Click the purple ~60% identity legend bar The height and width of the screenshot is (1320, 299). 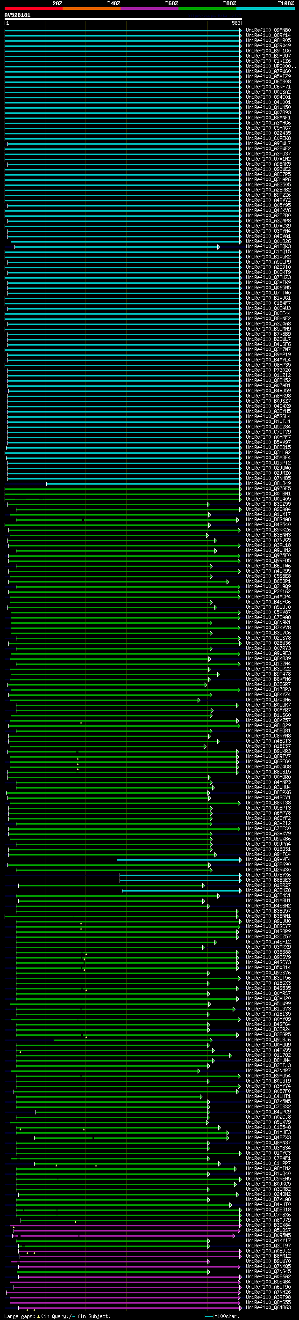point(150,8)
